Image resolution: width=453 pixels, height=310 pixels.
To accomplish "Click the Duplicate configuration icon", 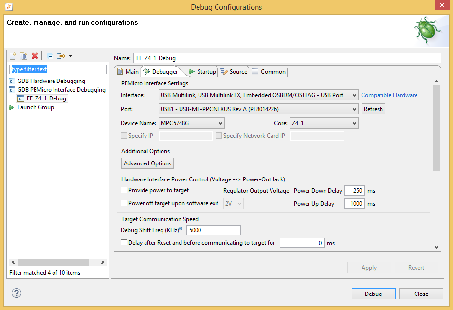I will pos(23,56).
